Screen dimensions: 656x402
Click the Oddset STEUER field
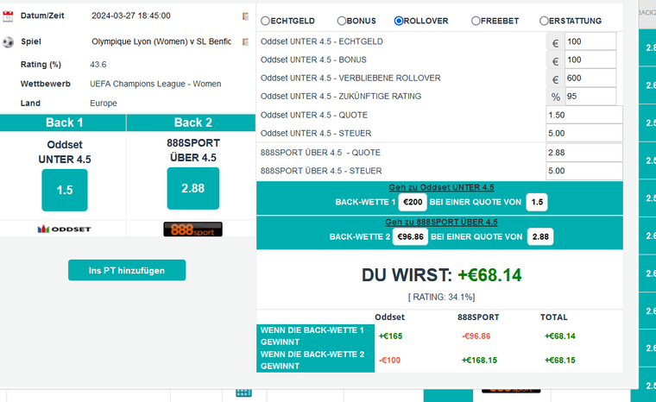point(584,134)
